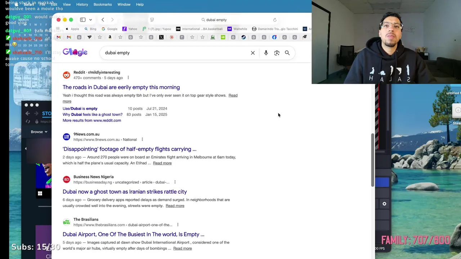This screenshot has height=259, width=461.
Task: Open the Yupoo bookmark
Action: click(157, 29)
